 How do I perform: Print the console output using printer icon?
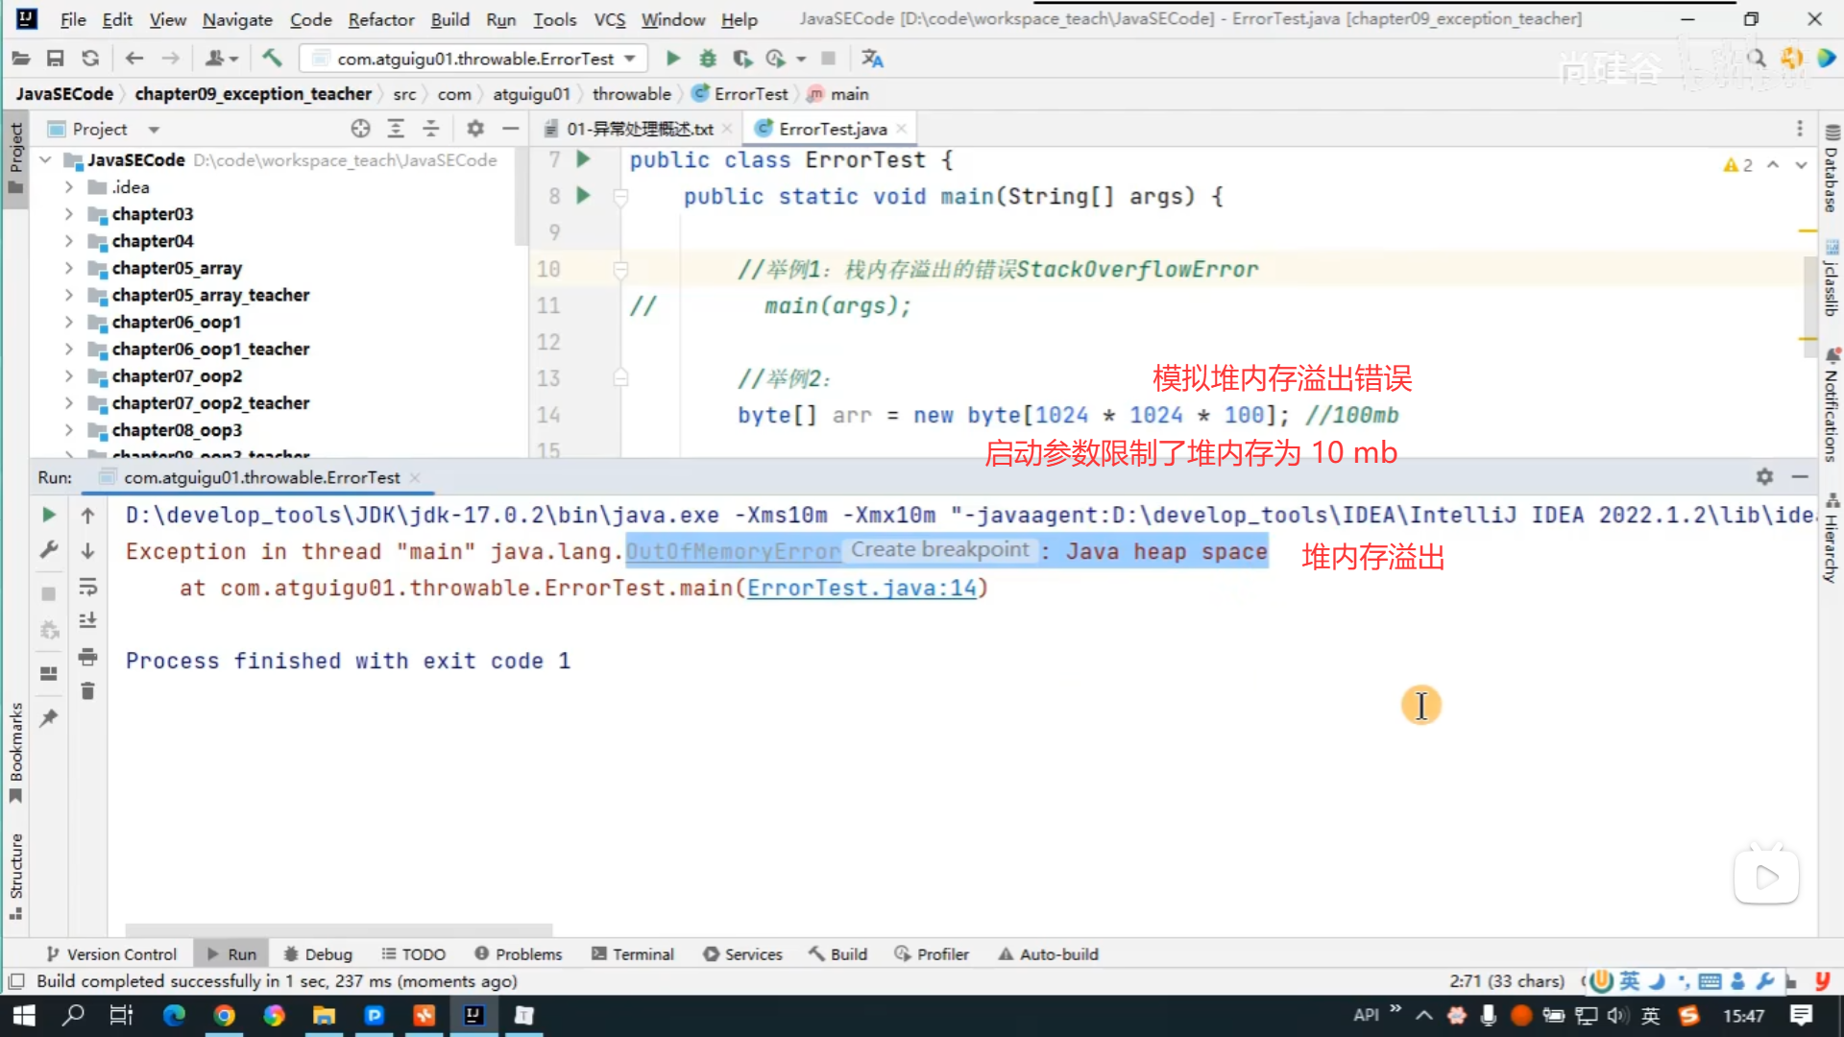click(x=87, y=657)
